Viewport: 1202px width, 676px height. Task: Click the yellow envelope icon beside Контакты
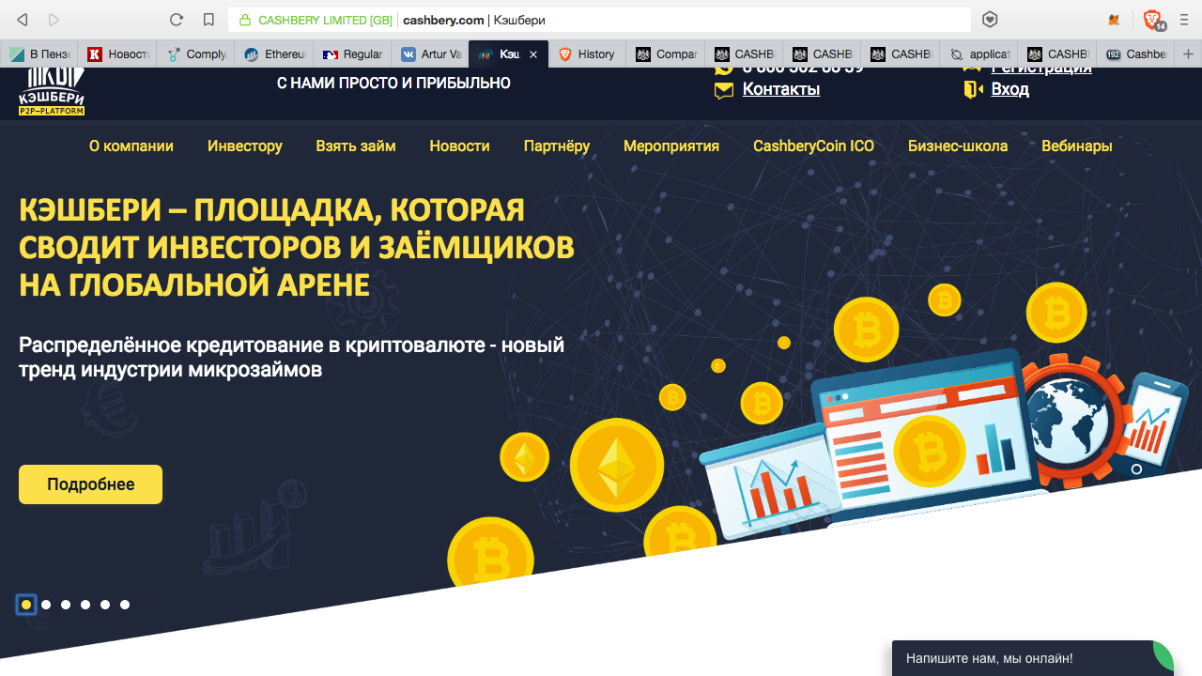pyautogui.click(x=724, y=90)
